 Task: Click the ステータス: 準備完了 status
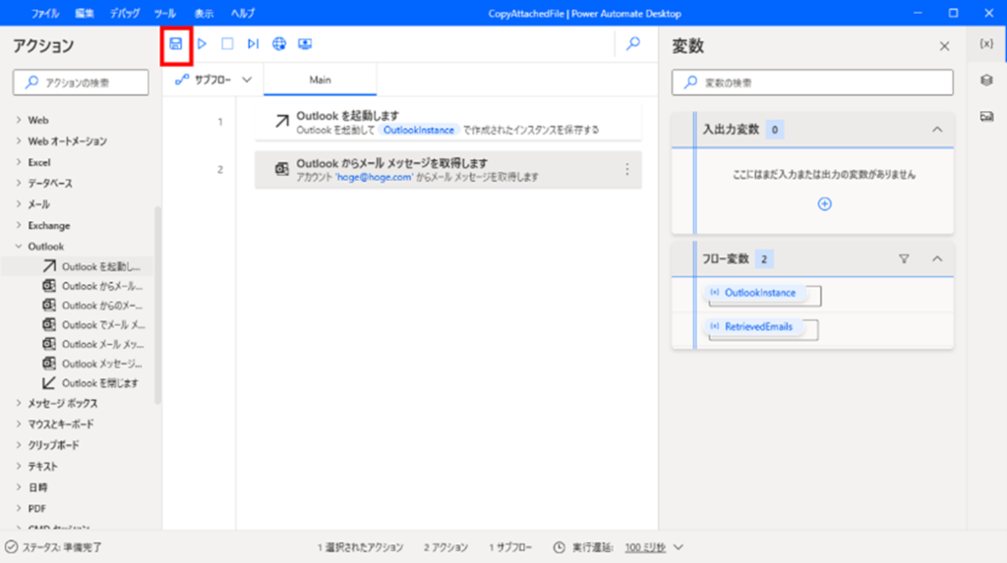coord(54,547)
